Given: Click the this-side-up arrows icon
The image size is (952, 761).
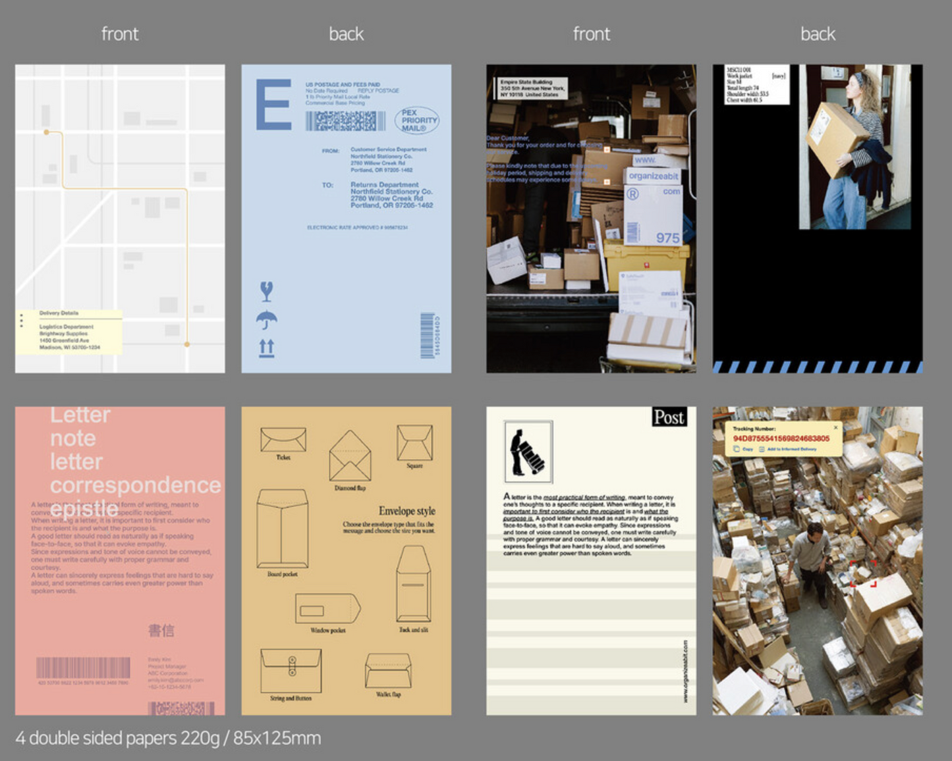Looking at the screenshot, I should click(x=267, y=348).
